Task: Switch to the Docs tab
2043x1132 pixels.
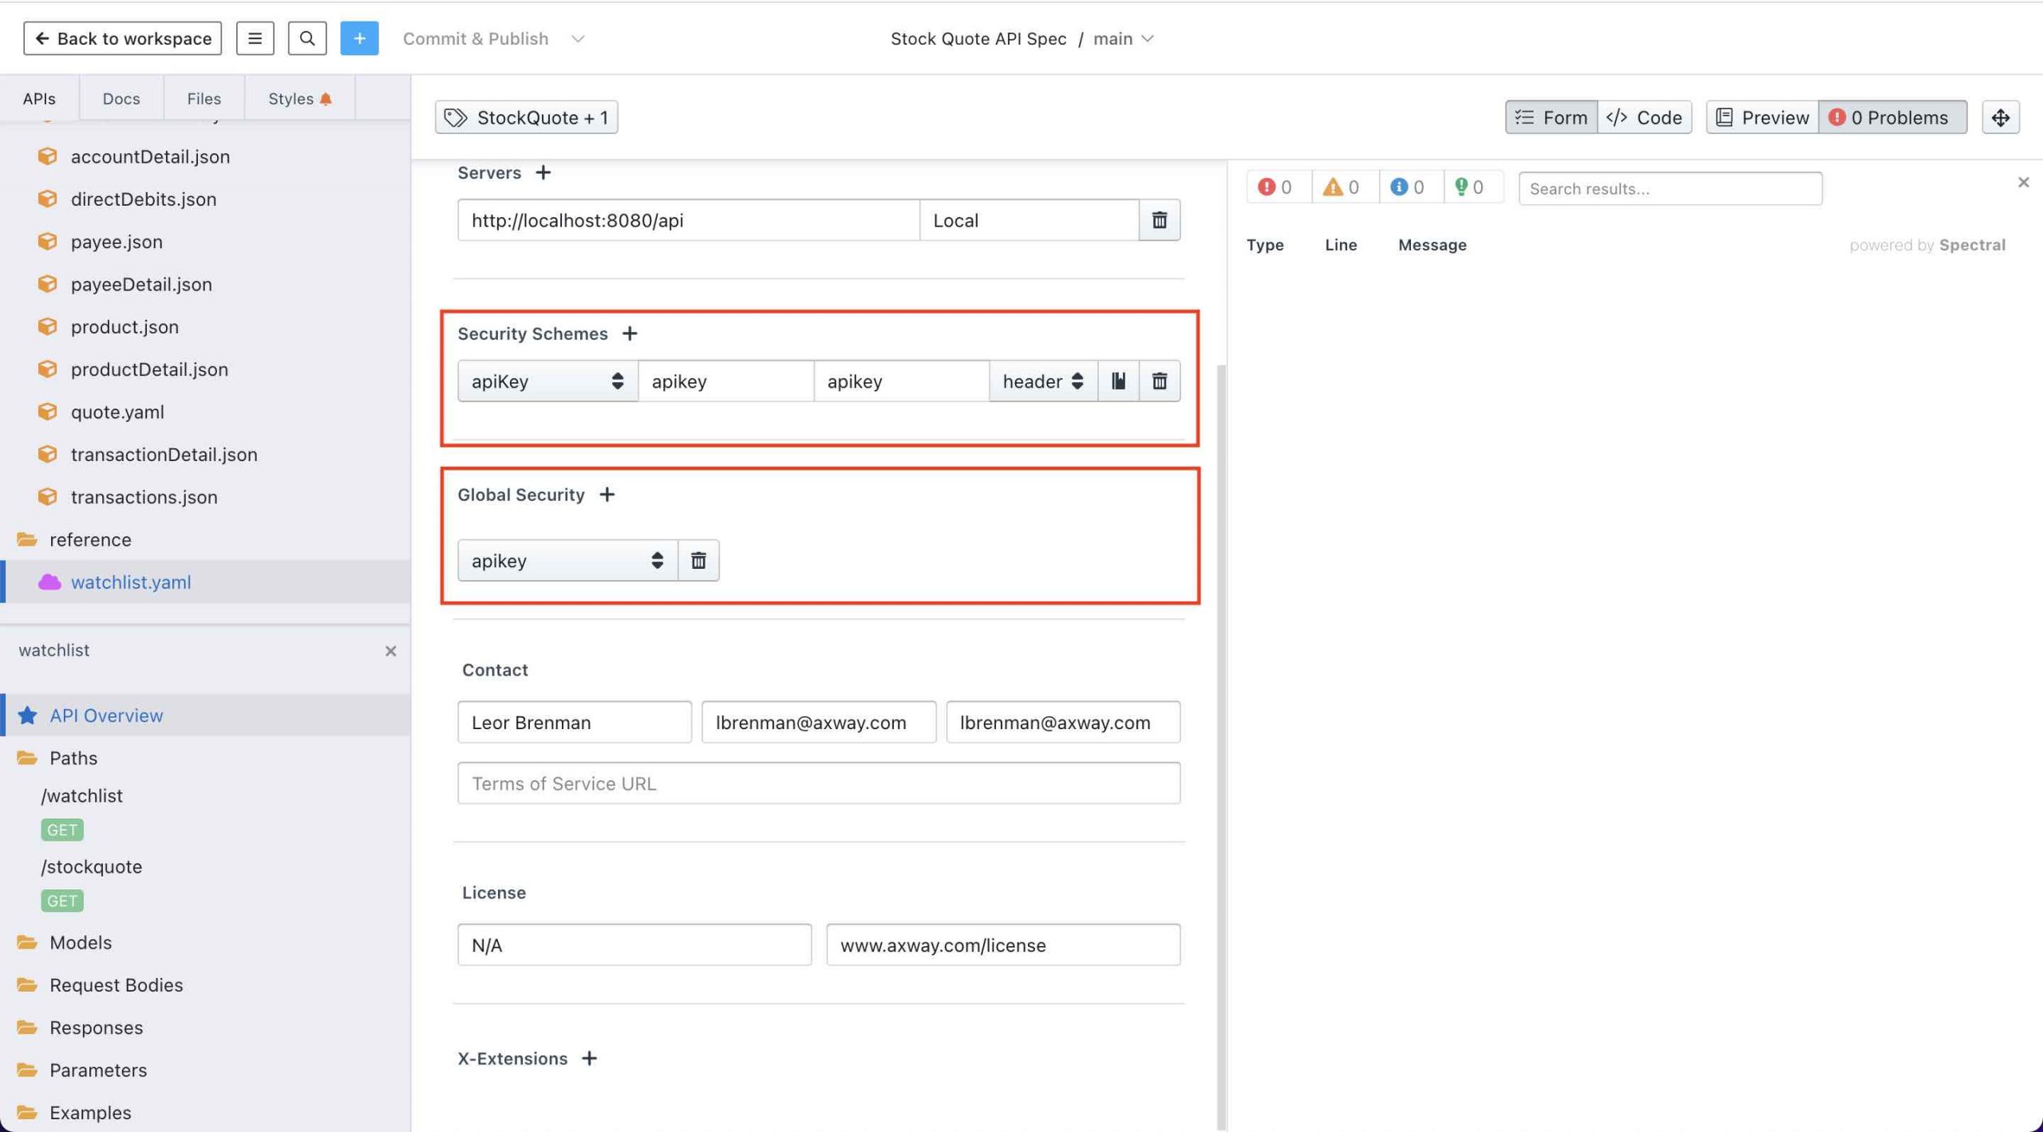Action: pos(121,98)
